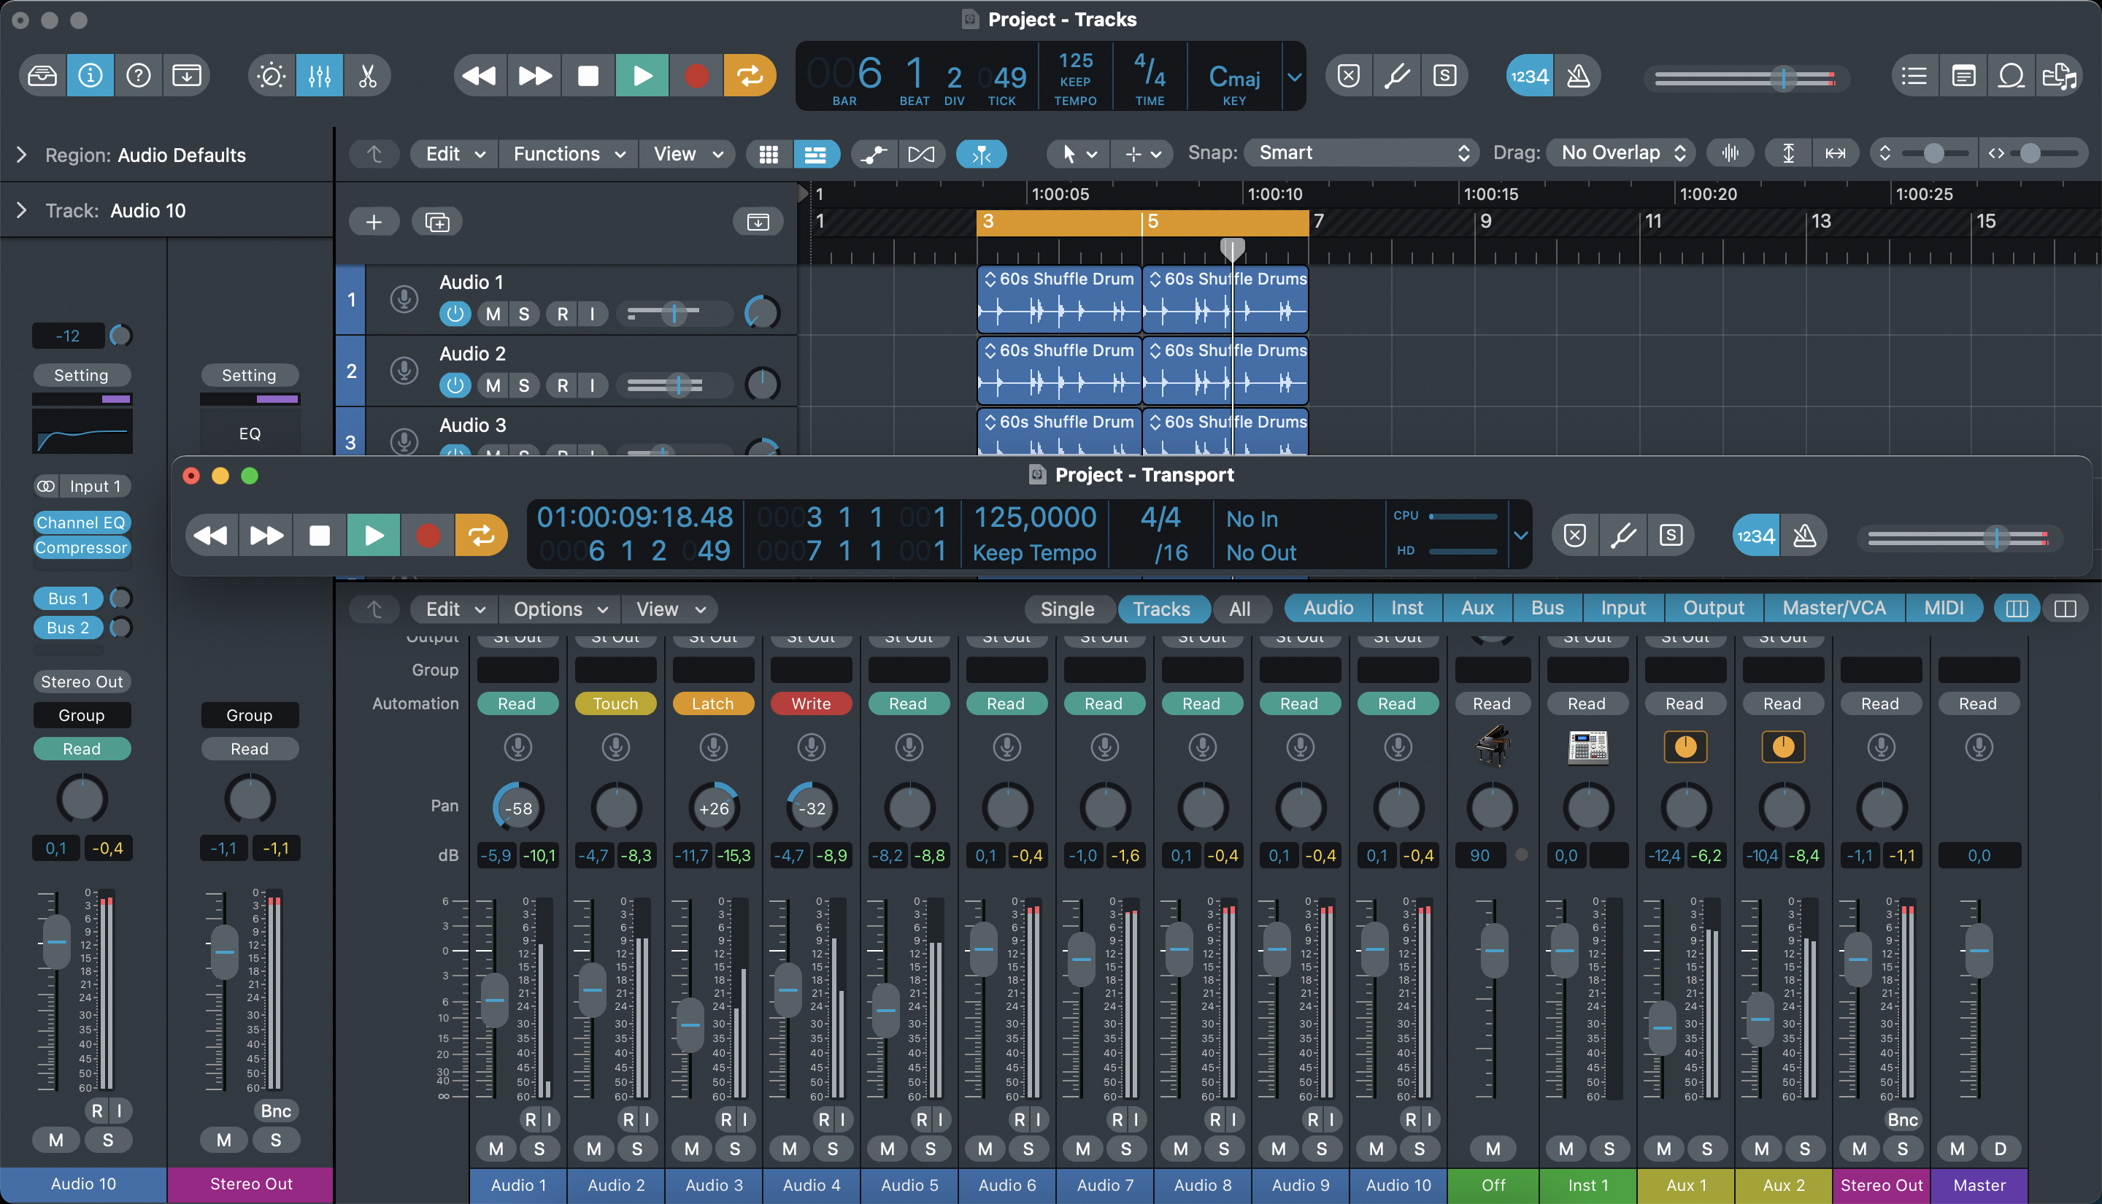Toggle Metronome icon in Tracks toolbar

(x=1578, y=76)
